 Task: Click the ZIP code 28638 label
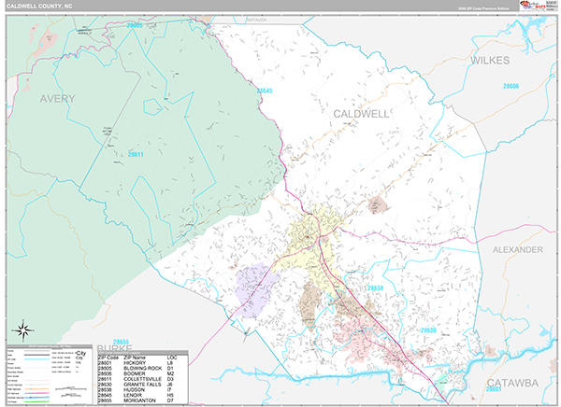[x=374, y=288]
